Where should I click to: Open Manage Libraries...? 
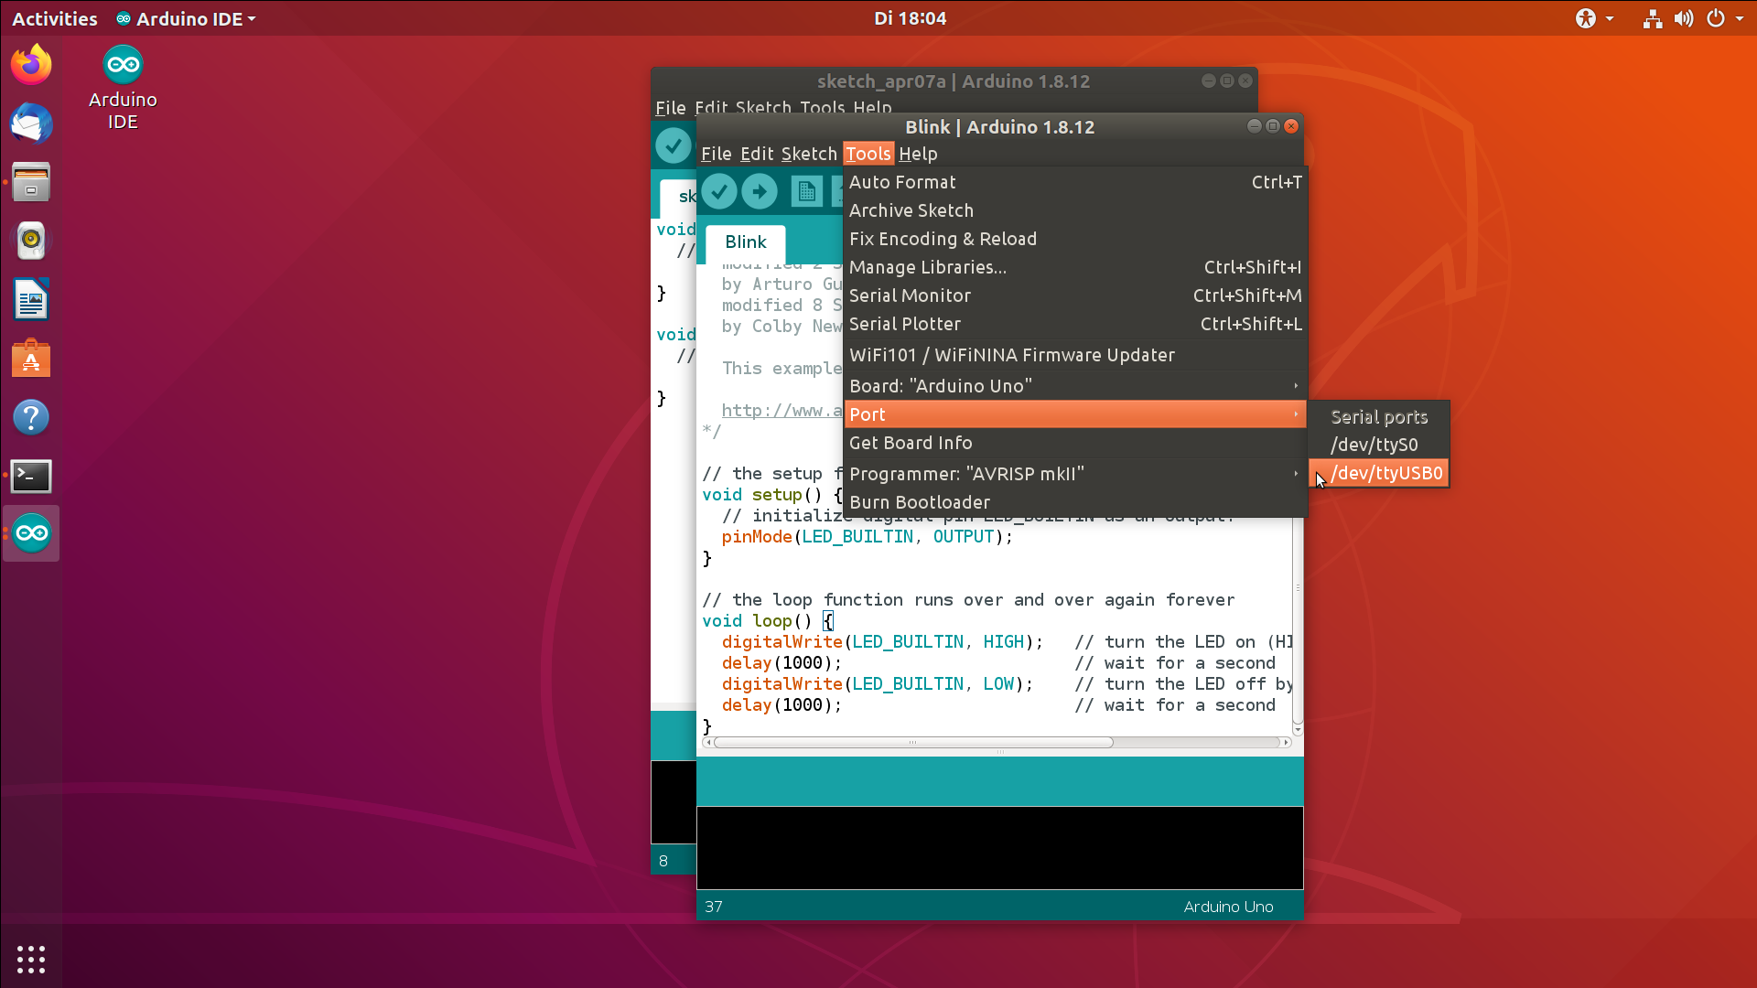click(x=1074, y=267)
